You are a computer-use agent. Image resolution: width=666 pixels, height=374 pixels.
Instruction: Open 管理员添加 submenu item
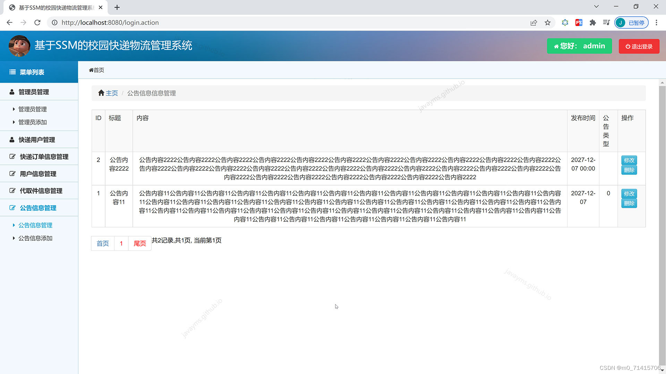pyautogui.click(x=32, y=122)
